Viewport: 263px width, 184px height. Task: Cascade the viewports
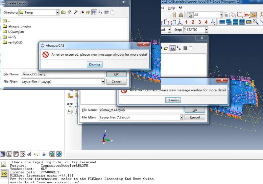click(x=228, y=22)
